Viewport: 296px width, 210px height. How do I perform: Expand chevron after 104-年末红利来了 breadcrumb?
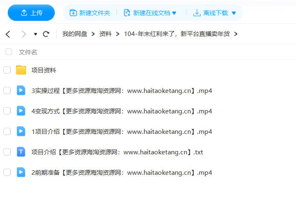[x=235, y=34]
